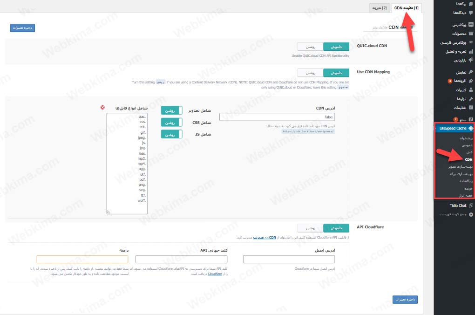Viewport: 475px width, 315px height.
Task: Click the LiteSpeed Cache diamond icon
Action: 470,128
